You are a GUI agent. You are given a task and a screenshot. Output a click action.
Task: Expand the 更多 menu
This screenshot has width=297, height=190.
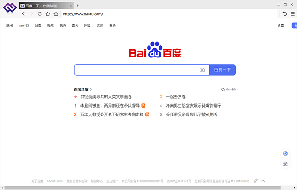(x=112, y=25)
